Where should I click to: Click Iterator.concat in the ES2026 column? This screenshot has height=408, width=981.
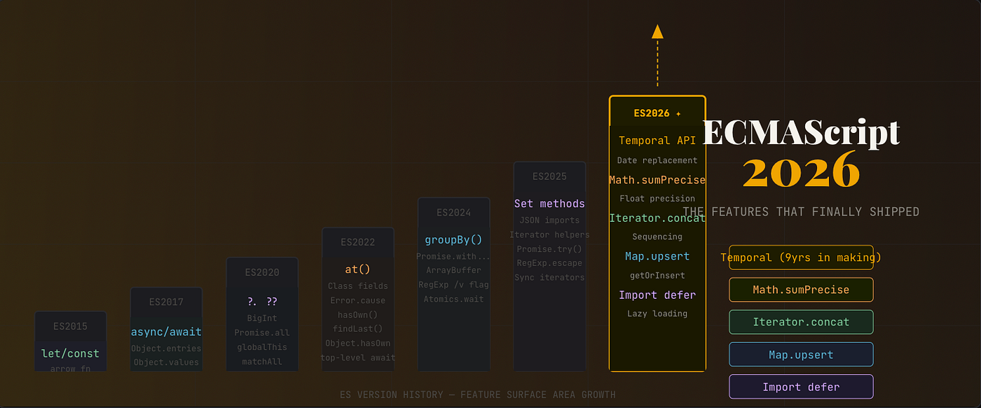657,218
